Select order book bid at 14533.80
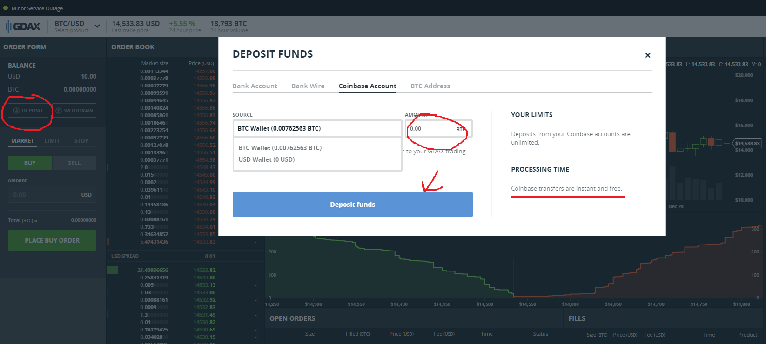The width and height of the screenshot is (766, 344). point(185,278)
